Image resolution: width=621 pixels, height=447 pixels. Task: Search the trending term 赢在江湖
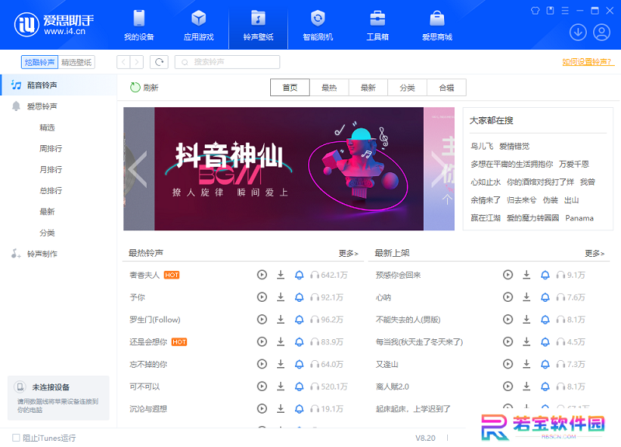(486, 218)
